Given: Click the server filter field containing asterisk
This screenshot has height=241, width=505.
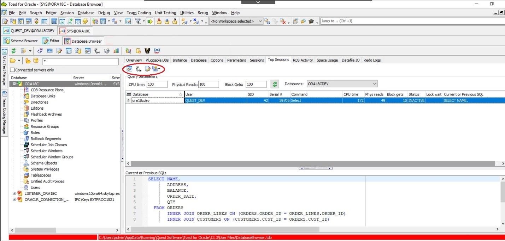Looking at the screenshot, I should pyautogui.click(x=81, y=61).
